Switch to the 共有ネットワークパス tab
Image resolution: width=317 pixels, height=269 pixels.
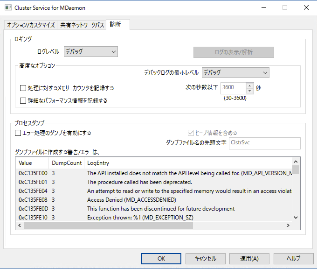click(x=82, y=25)
